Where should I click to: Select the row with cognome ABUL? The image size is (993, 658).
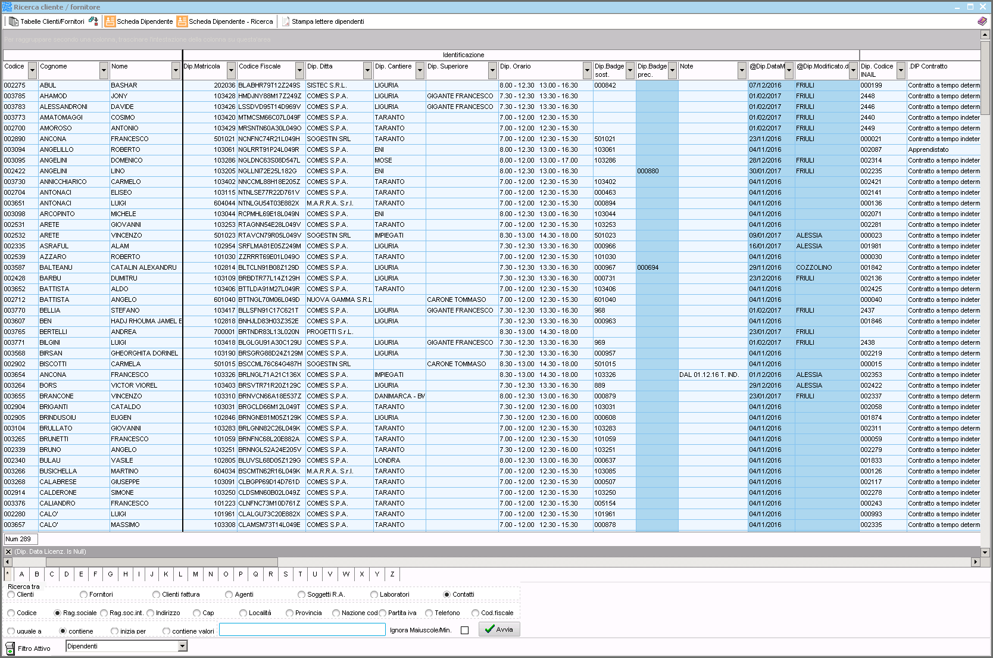click(x=491, y=85)
